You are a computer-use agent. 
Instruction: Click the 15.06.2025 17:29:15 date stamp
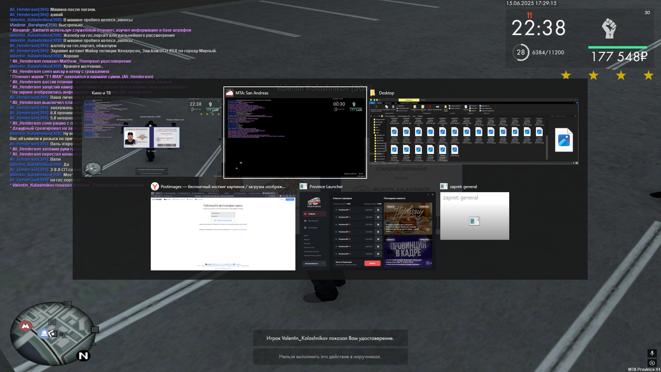[531, 3]
